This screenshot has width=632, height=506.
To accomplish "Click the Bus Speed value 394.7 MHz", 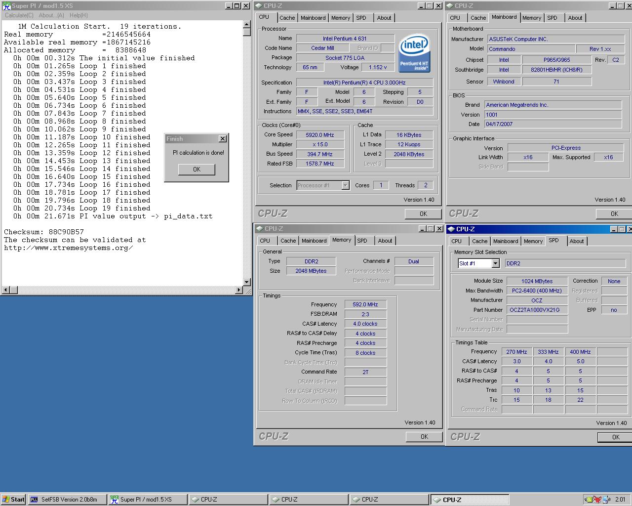I will (x=320, y=154).
